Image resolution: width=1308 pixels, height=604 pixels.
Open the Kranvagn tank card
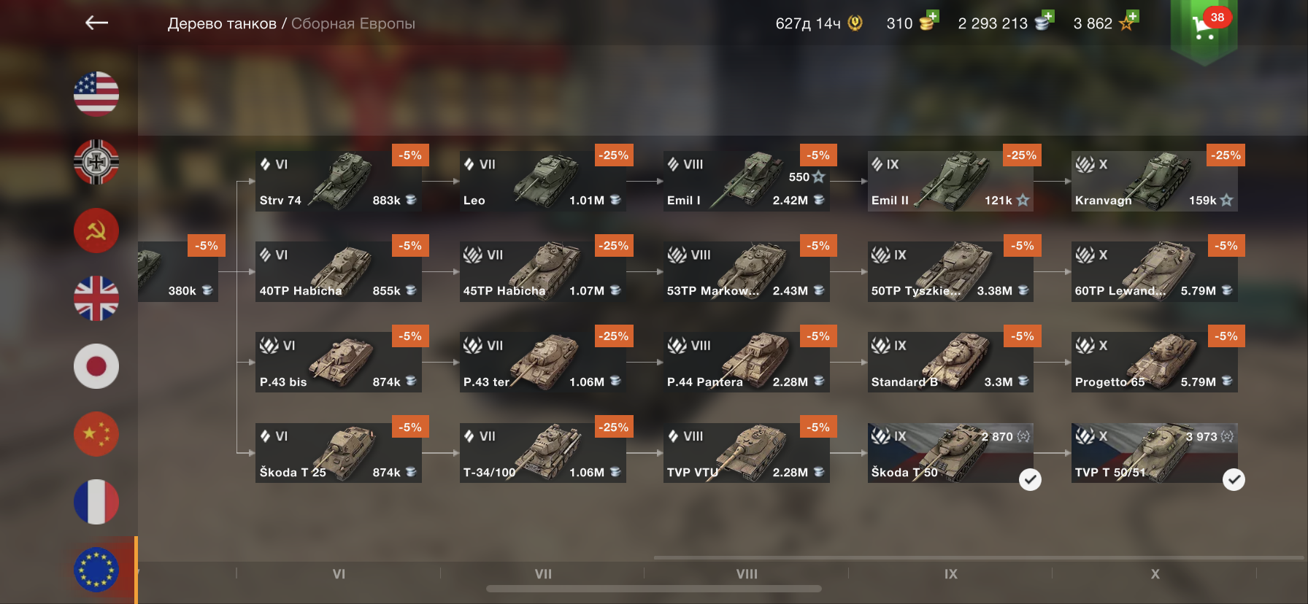pos(1154,182)
